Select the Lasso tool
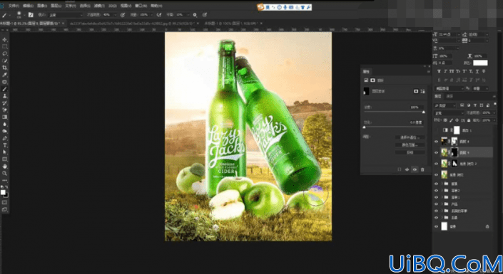 pos(4,54)
